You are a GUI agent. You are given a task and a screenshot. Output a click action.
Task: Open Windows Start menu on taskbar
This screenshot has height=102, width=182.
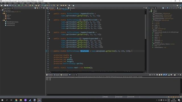tap(2, 100)
